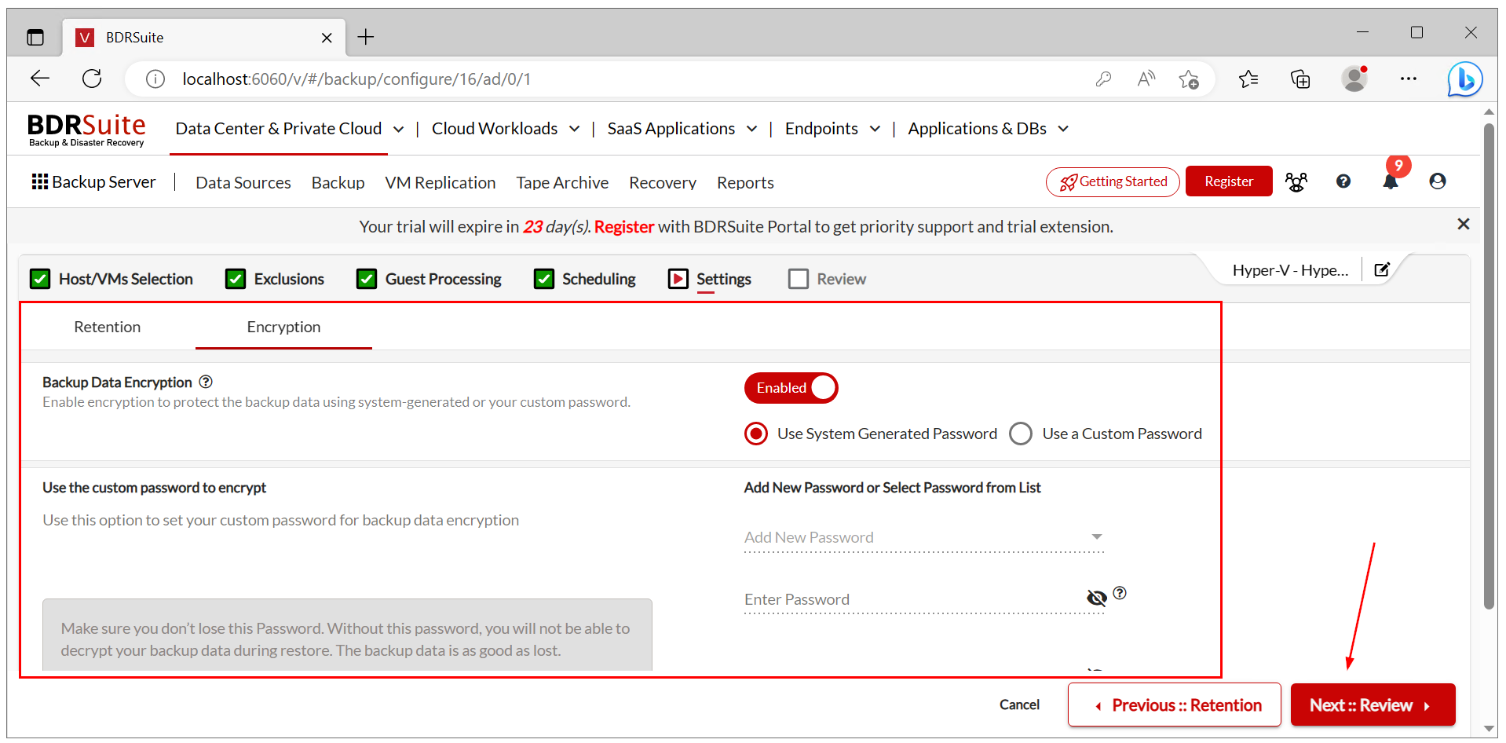Edit the Hyper-V backup job name
1506x743 pixels.
pyautogui.click(x=1382, y=270)
